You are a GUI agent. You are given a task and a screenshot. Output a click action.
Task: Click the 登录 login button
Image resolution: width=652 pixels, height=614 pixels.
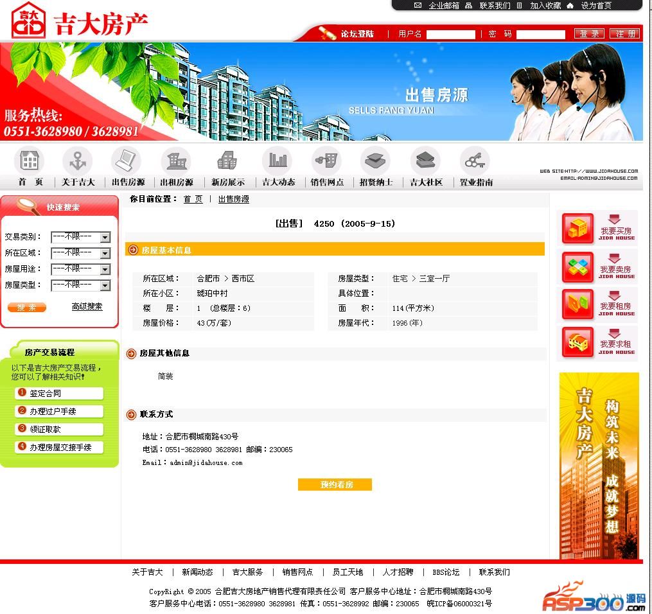click(x=589, y=33)
